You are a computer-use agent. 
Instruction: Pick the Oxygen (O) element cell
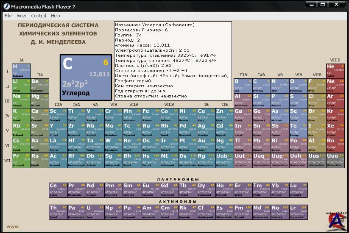298,85
